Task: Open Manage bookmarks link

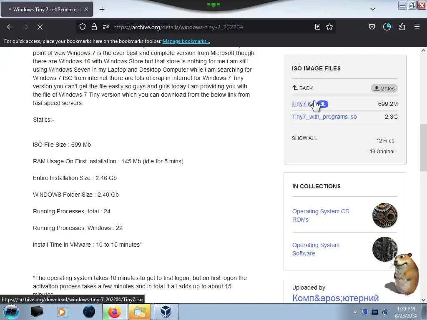Action: (186, 41)
